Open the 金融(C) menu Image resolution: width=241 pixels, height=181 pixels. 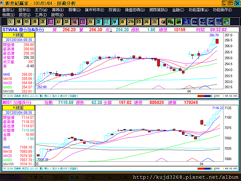click(x=178, y=10)
